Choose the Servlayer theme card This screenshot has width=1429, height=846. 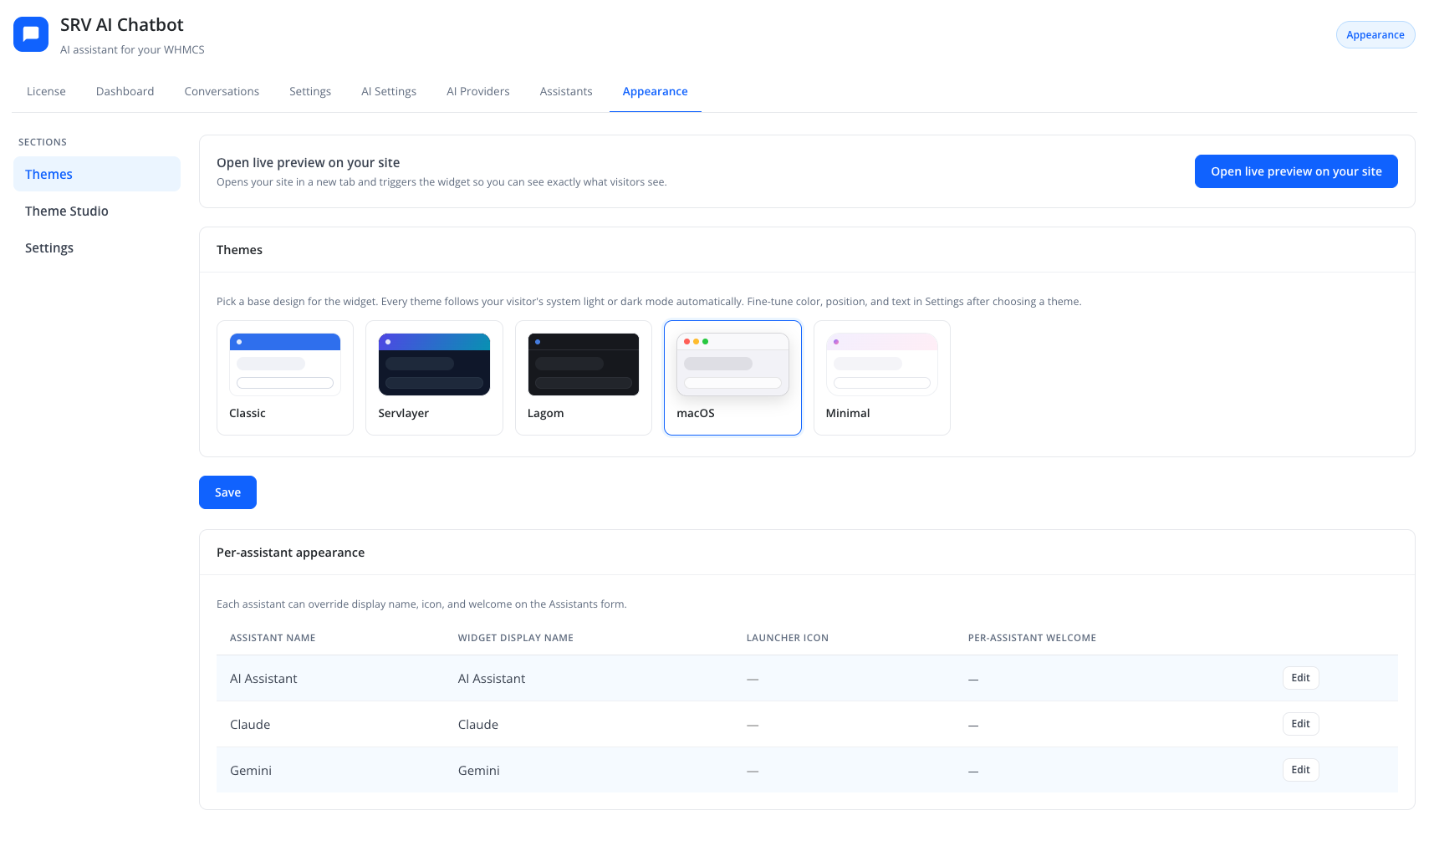coord(434,378)
